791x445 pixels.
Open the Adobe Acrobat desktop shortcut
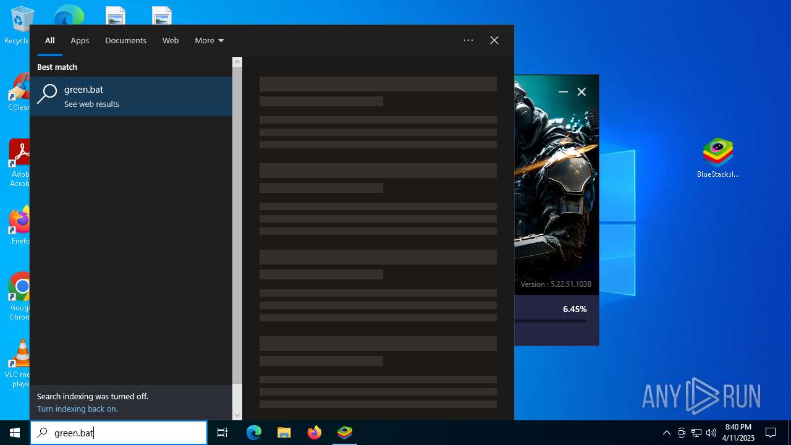point(20,163)
